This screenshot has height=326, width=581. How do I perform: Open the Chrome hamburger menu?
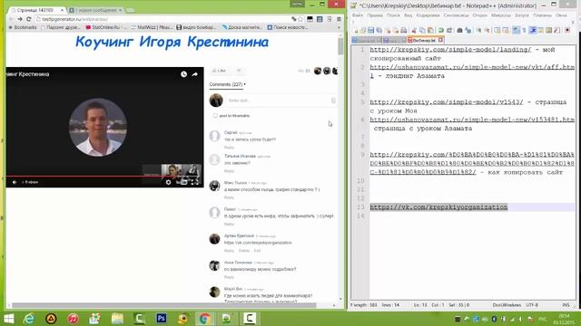[339, 19]
